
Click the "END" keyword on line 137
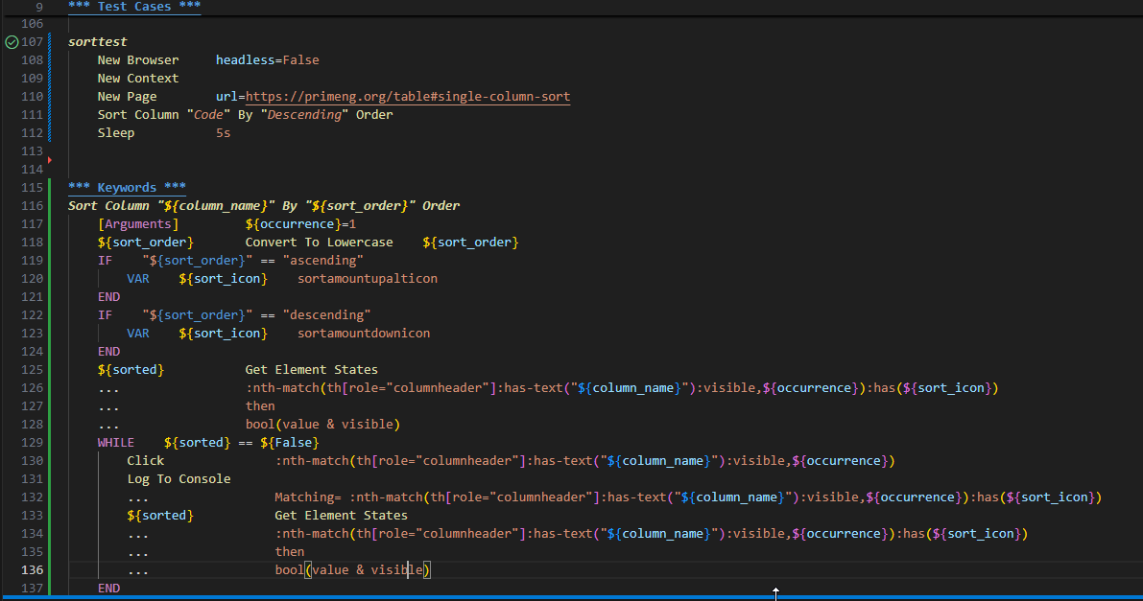tap(108, 589)
